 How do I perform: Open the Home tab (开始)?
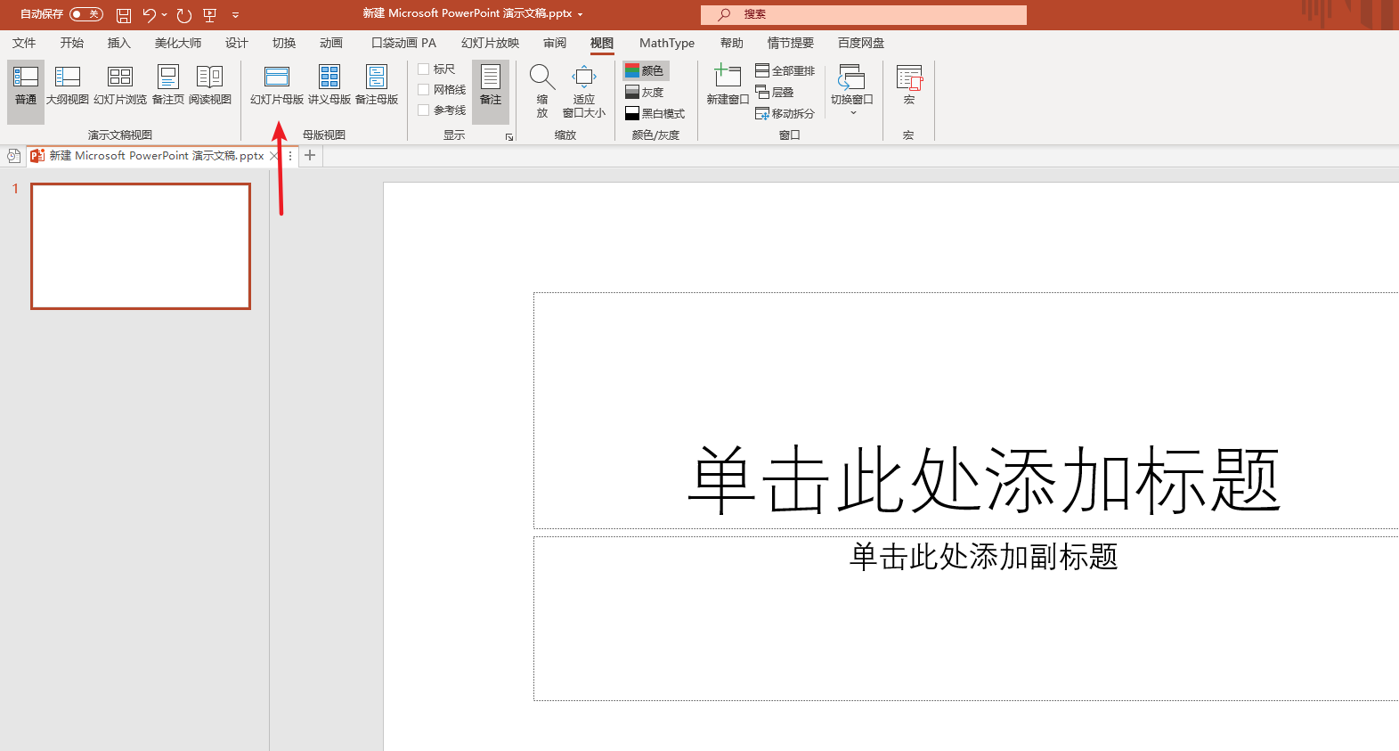pos(71,43)
